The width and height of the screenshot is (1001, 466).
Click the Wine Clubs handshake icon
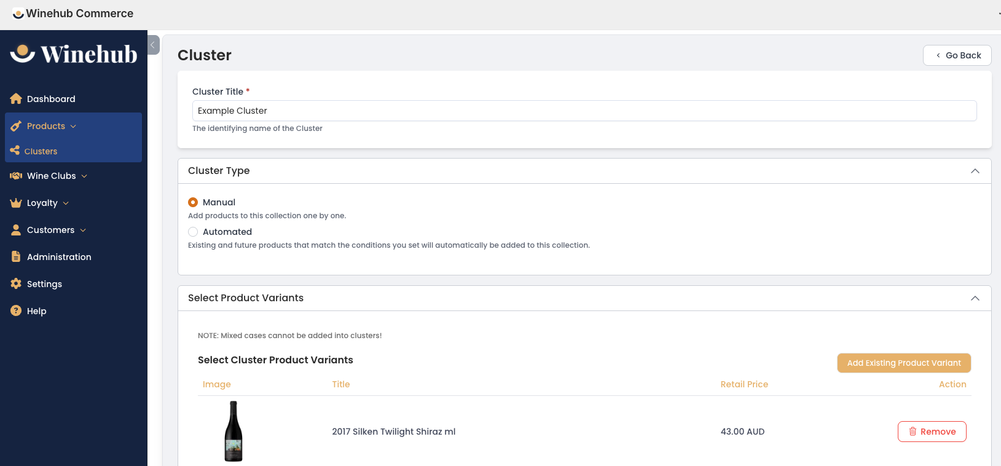pos(16,176)
